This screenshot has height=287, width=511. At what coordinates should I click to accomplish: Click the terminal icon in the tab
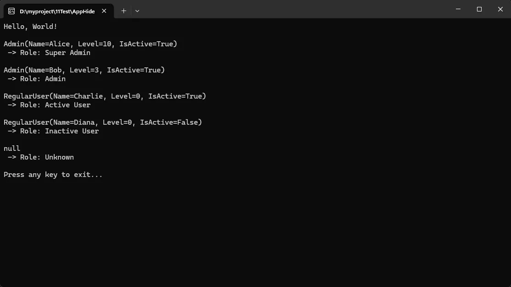[11, 11]
